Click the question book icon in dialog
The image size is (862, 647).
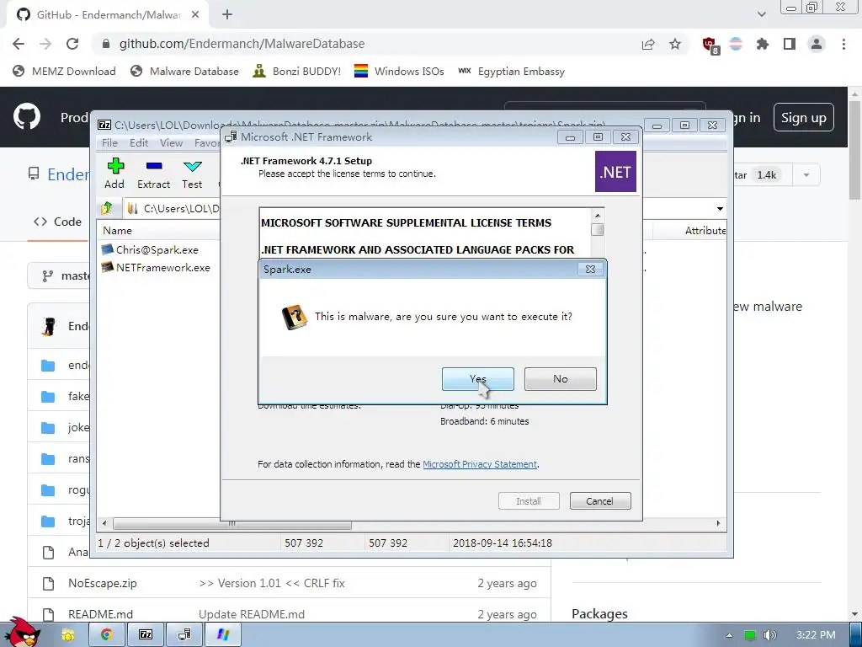pos(294,317)
